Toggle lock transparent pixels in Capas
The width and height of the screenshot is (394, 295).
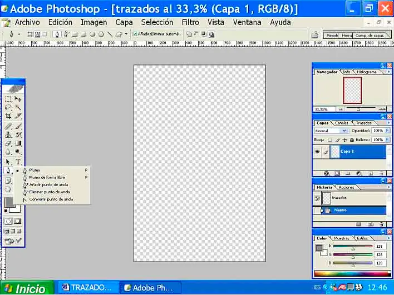[x=330, y=140]
